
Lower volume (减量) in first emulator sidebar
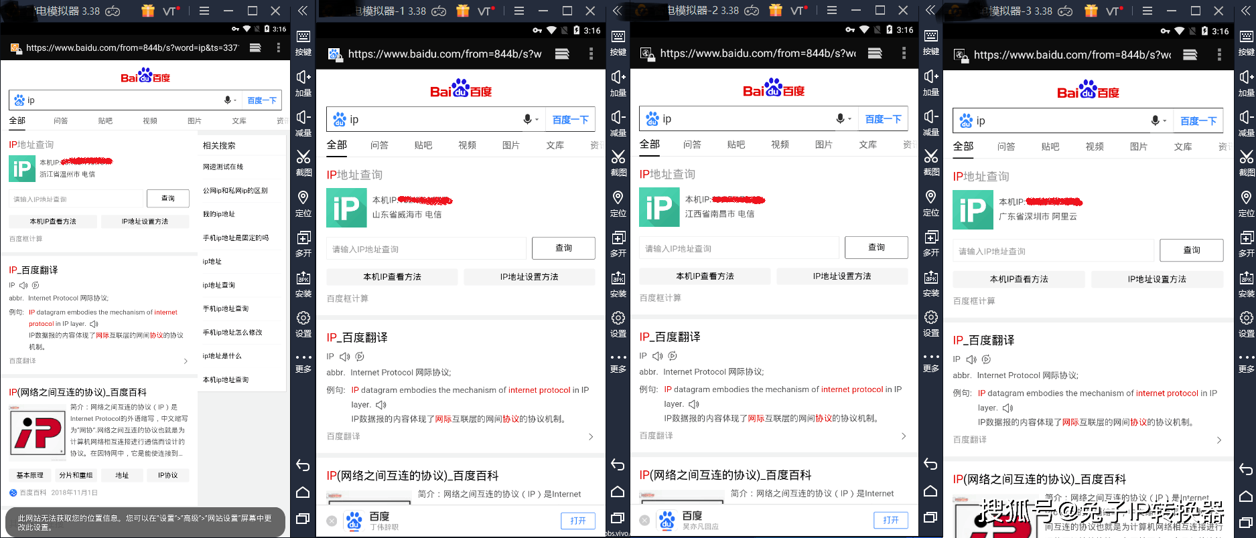point(303,124)
